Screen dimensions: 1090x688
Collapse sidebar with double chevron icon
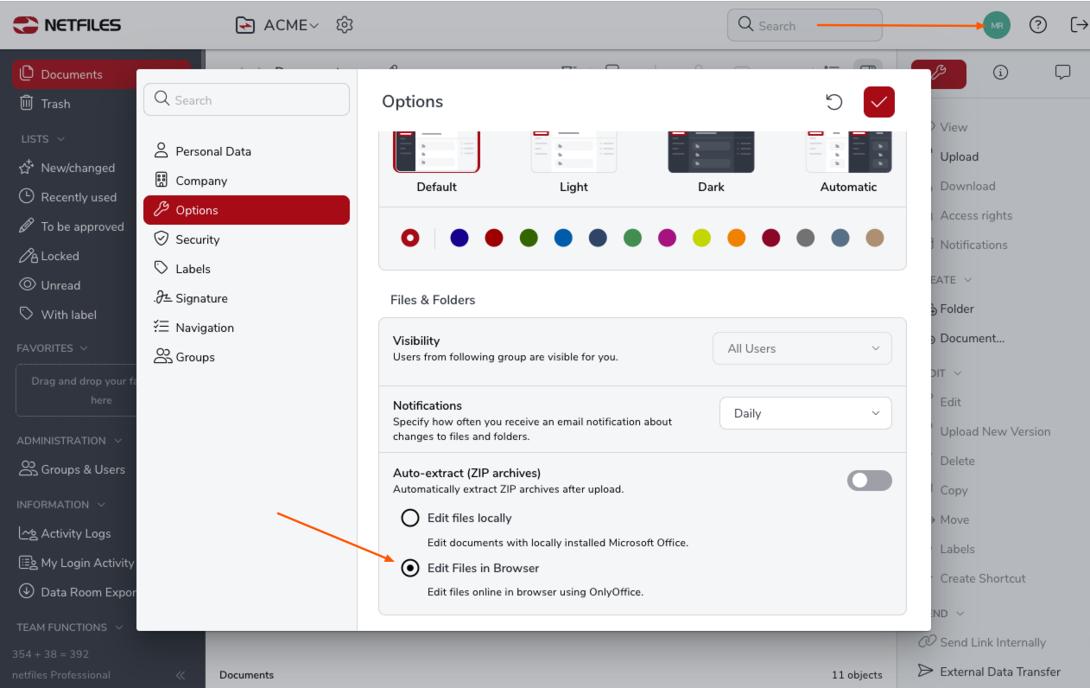[181, 675]
